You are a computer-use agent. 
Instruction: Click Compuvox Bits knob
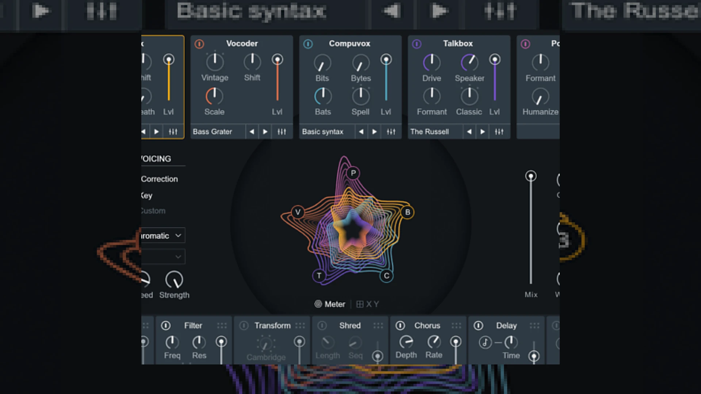(x=322, y=63)
